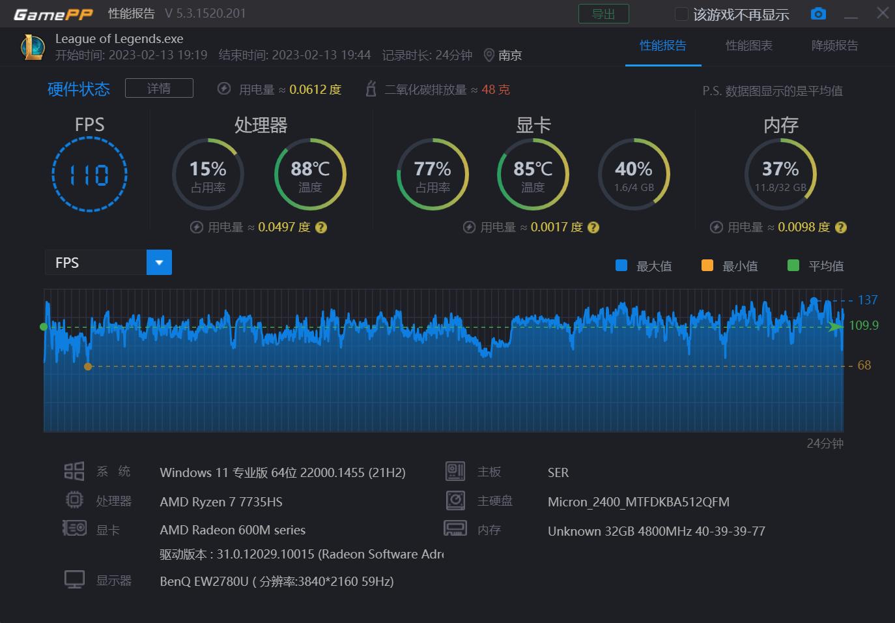Click the camera screenshot icon in the title bar
895x623 pixels.
[818, 13]
